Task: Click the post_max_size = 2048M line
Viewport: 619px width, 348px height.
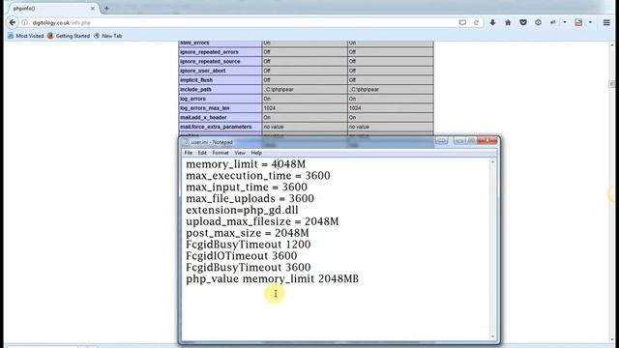Action: 248,233
